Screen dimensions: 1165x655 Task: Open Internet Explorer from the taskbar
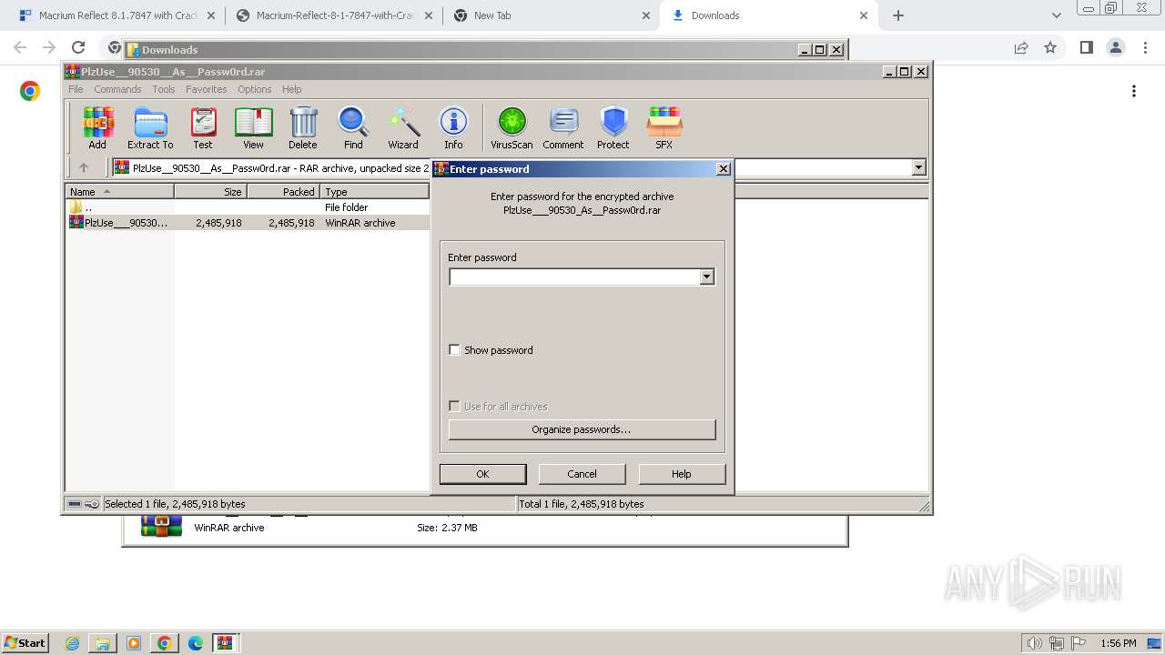point(72,643)
